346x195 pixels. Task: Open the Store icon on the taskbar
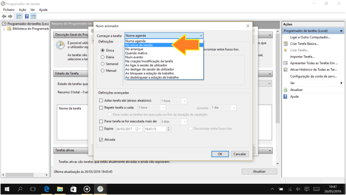point(73,189)
